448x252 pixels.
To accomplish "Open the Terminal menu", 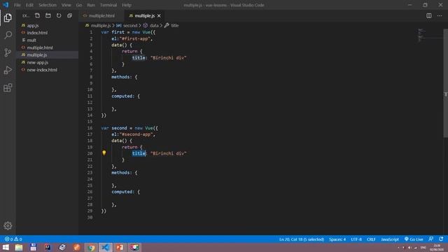I will 108,5.
